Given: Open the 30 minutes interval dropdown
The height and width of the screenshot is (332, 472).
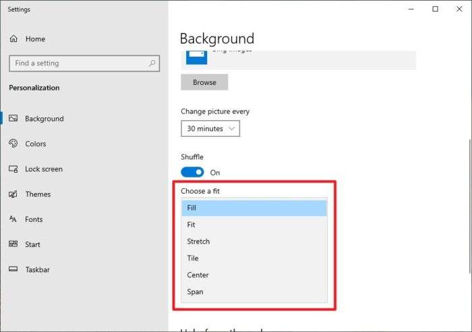Looking at the screenshot, I should pos(210,129).
